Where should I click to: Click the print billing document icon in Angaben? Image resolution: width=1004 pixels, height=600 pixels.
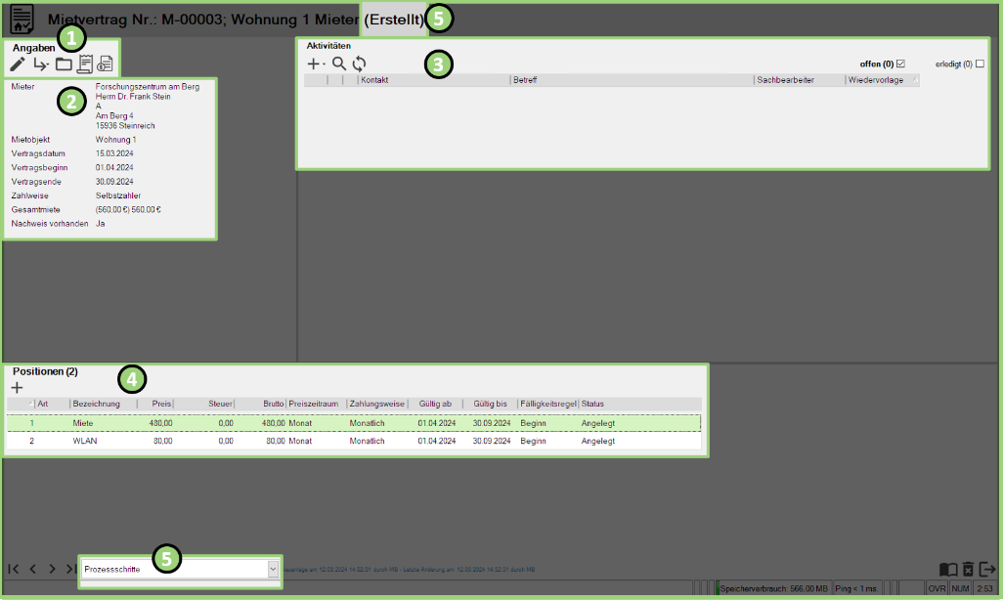click(x=107, y=63)
